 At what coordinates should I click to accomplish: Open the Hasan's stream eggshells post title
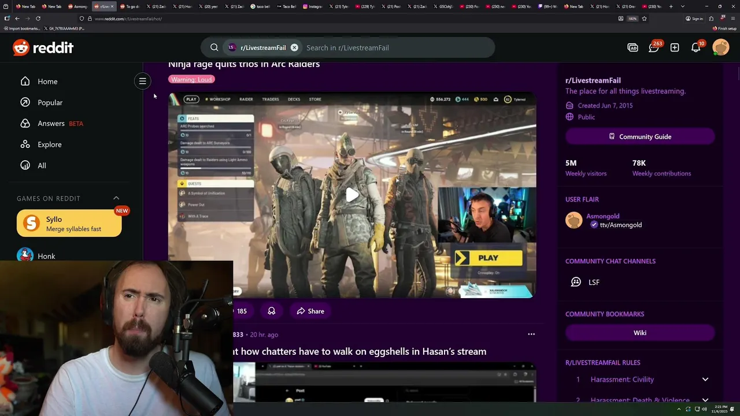(360, 351)
